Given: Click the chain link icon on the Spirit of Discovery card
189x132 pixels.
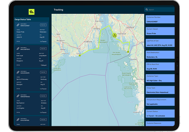Looking at the screenshot, I should pyautogui.click(x=18, y=72).
